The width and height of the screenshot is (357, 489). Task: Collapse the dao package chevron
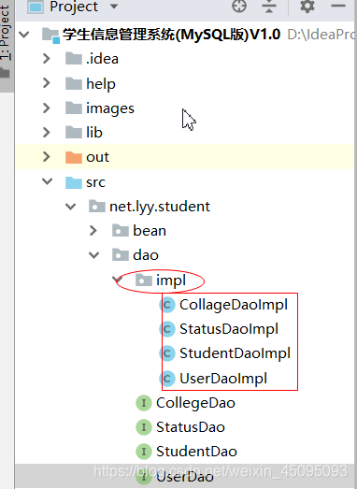[x=93, y=255]
